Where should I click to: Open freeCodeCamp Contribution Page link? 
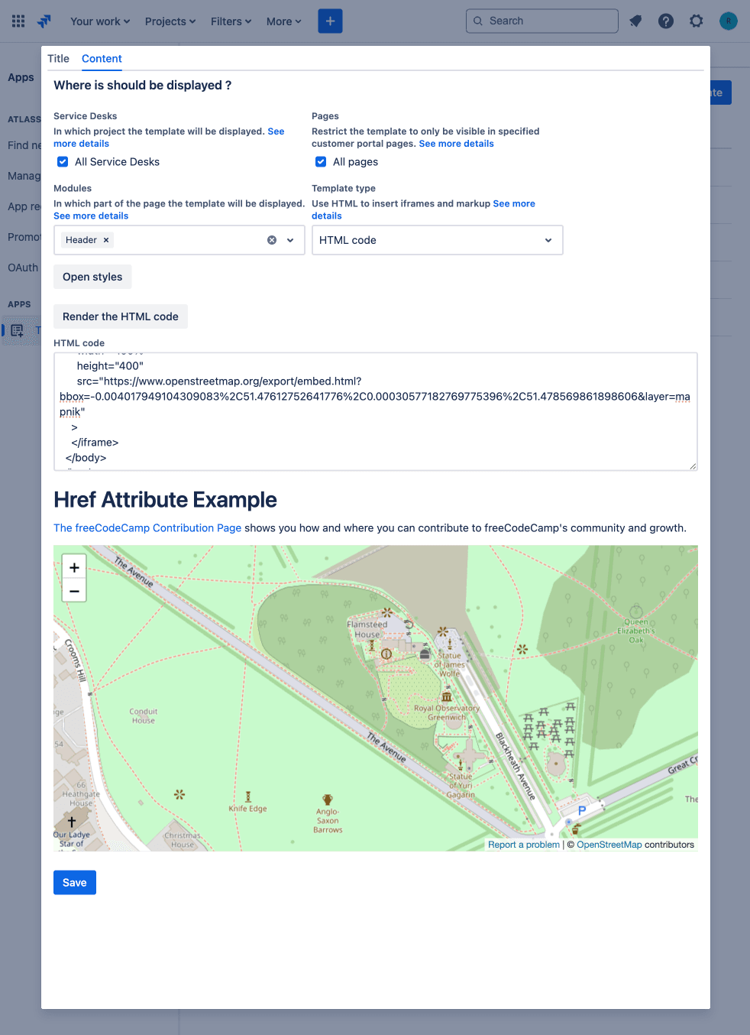click(x=147, y=528)
